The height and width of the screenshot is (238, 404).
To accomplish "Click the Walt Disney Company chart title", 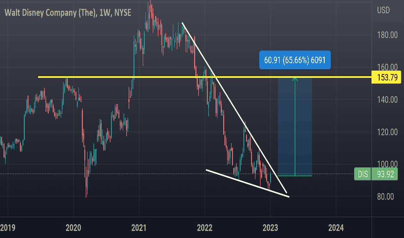I will [68, 13].
